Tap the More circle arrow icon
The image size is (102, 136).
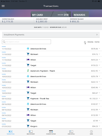point(91,131)
